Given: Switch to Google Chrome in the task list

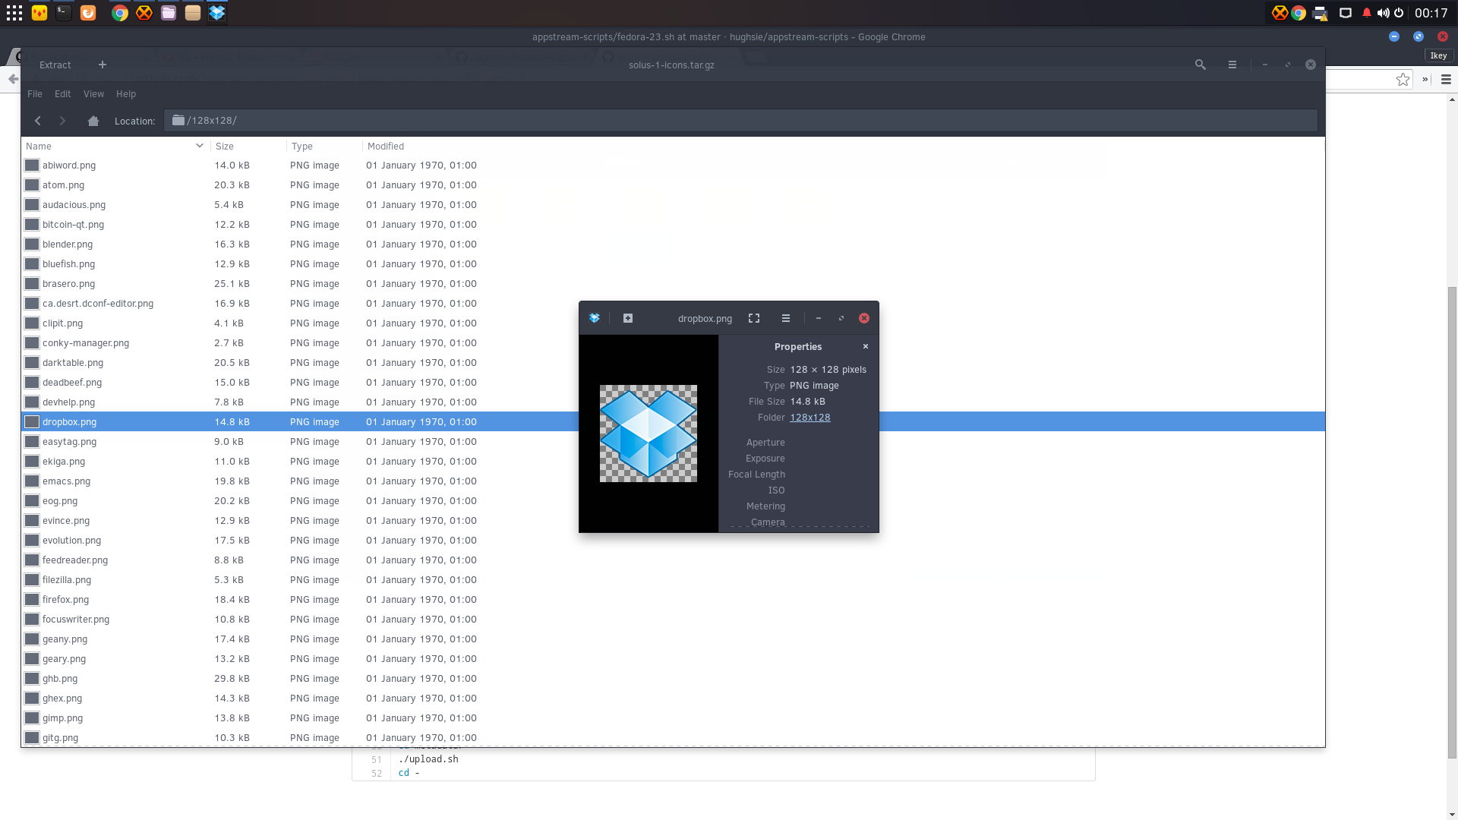Looking at the screenshot, I should pos(120,13).
